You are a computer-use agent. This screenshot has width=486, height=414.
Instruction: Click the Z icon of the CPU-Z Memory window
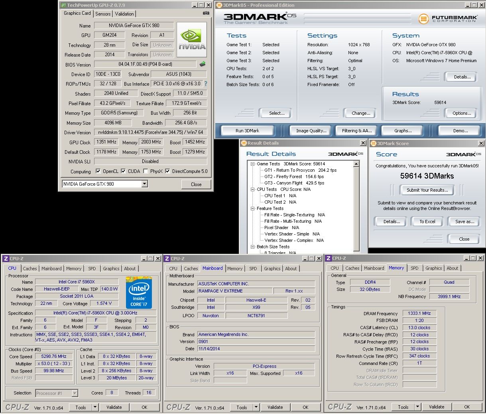point(329,258)
